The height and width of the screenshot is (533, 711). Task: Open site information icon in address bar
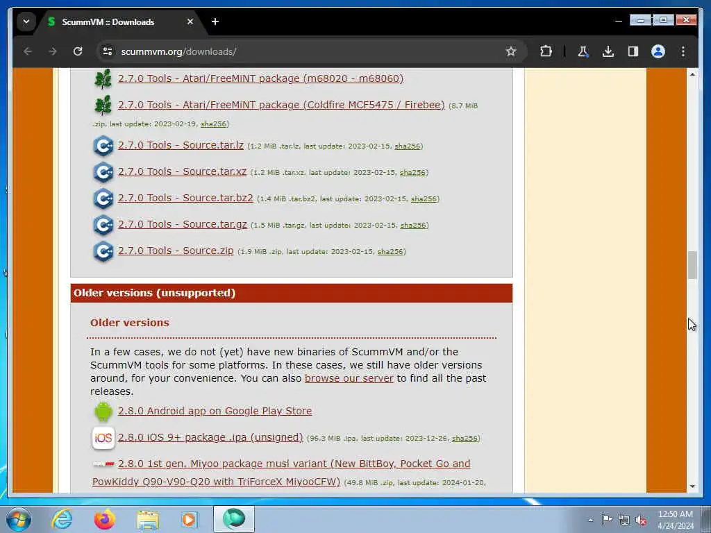tap(108, 51)
